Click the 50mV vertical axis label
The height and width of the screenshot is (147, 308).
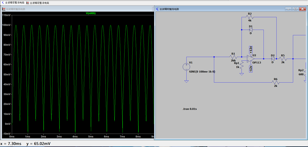pyautogui.click(x=7, y=74)
